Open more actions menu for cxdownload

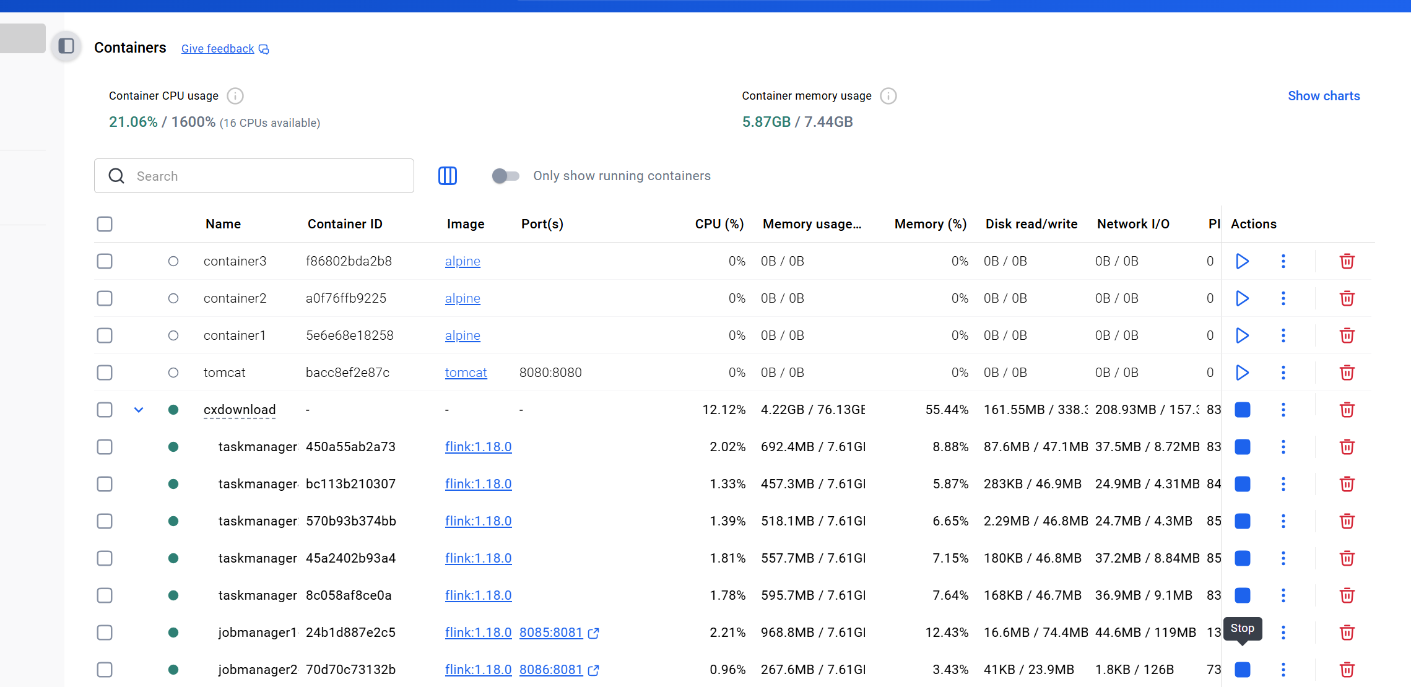(x=1283, y=410)
